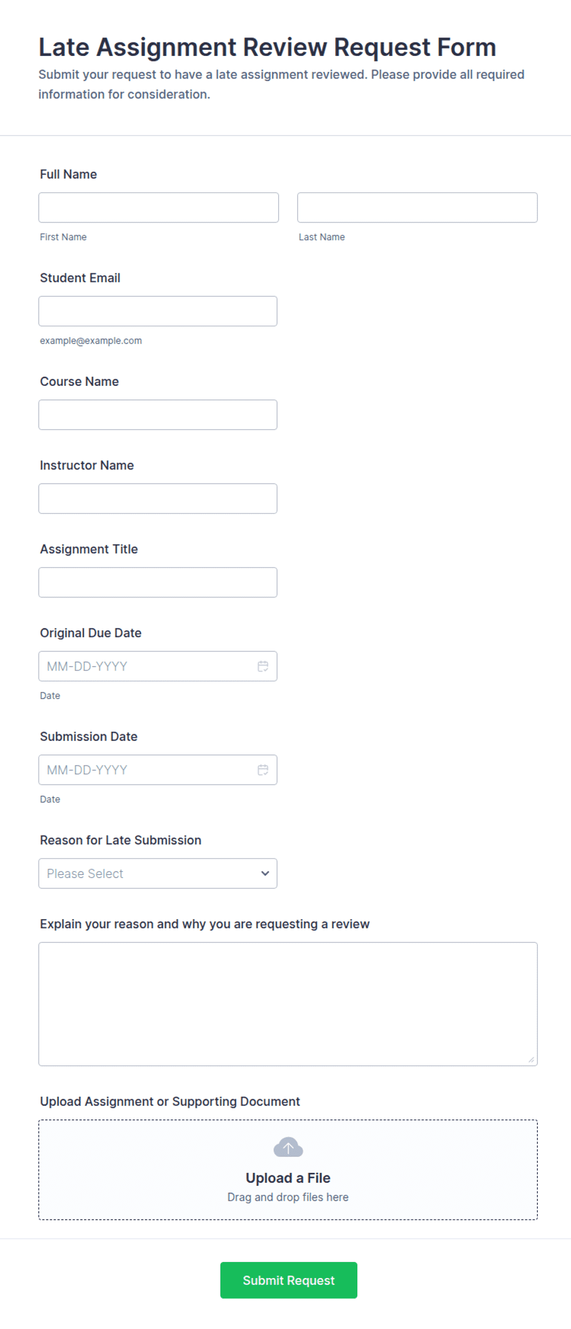571x1329 pixels.
Task: Click the Drag and drop files here area
Action: [x=288, y=1197]
